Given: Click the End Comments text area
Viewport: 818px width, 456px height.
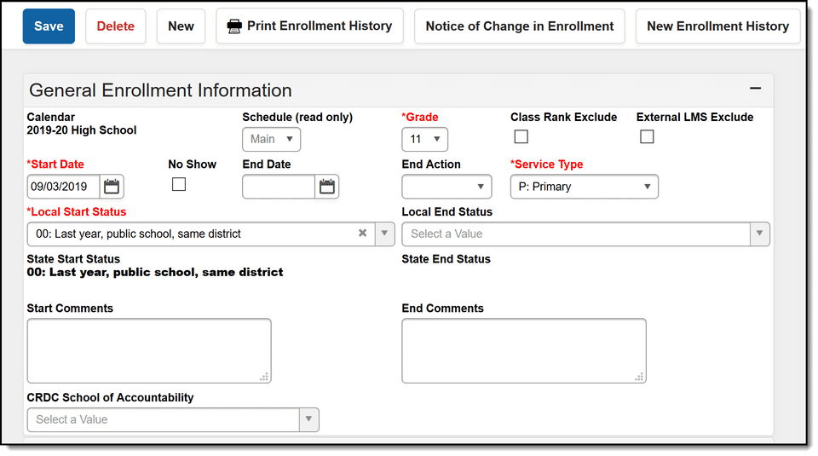Looking at the screenshot, I should 524,350.
